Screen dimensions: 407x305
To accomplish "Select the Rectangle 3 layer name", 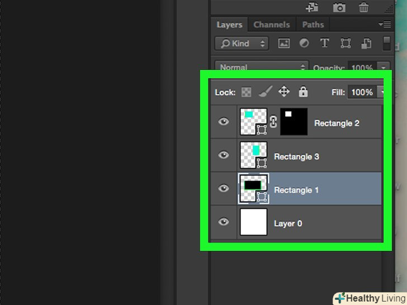I will click(296, 156).
